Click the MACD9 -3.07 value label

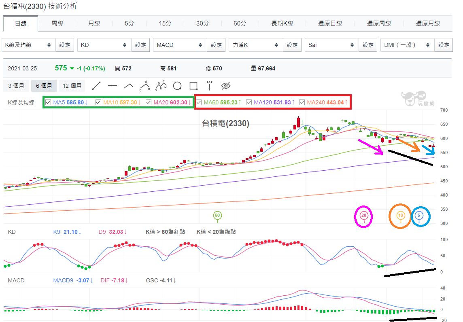[73, 280]
